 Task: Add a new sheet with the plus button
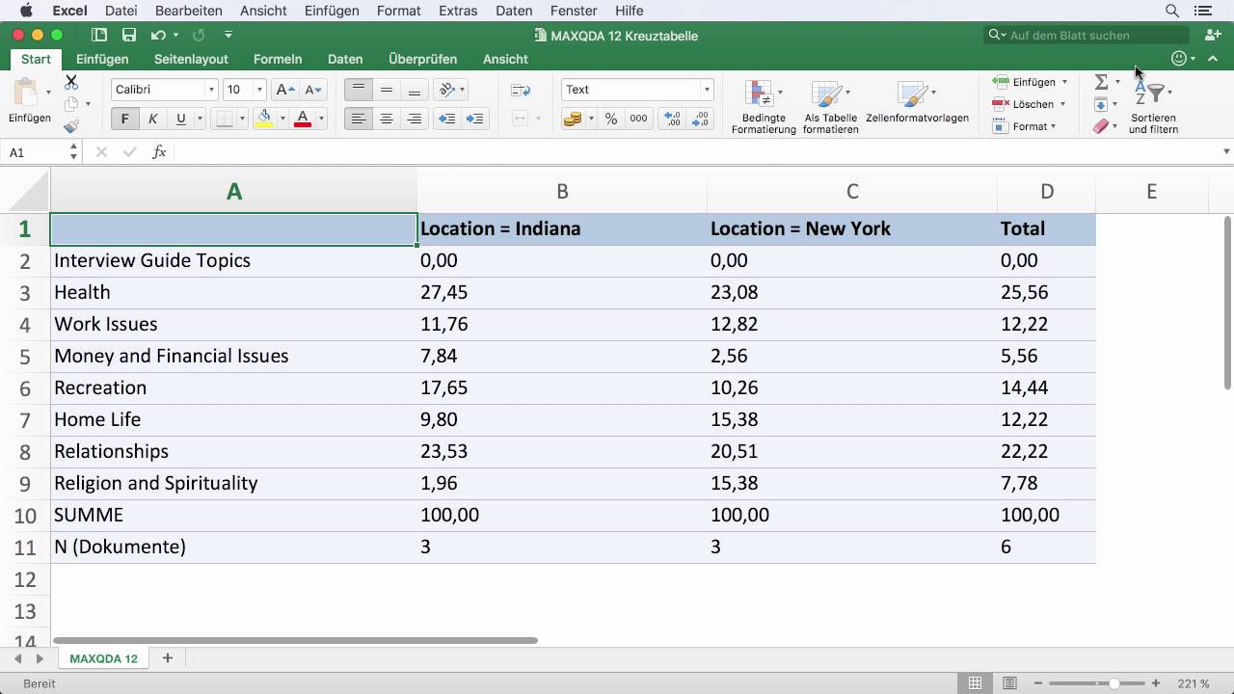click(168, 658)
